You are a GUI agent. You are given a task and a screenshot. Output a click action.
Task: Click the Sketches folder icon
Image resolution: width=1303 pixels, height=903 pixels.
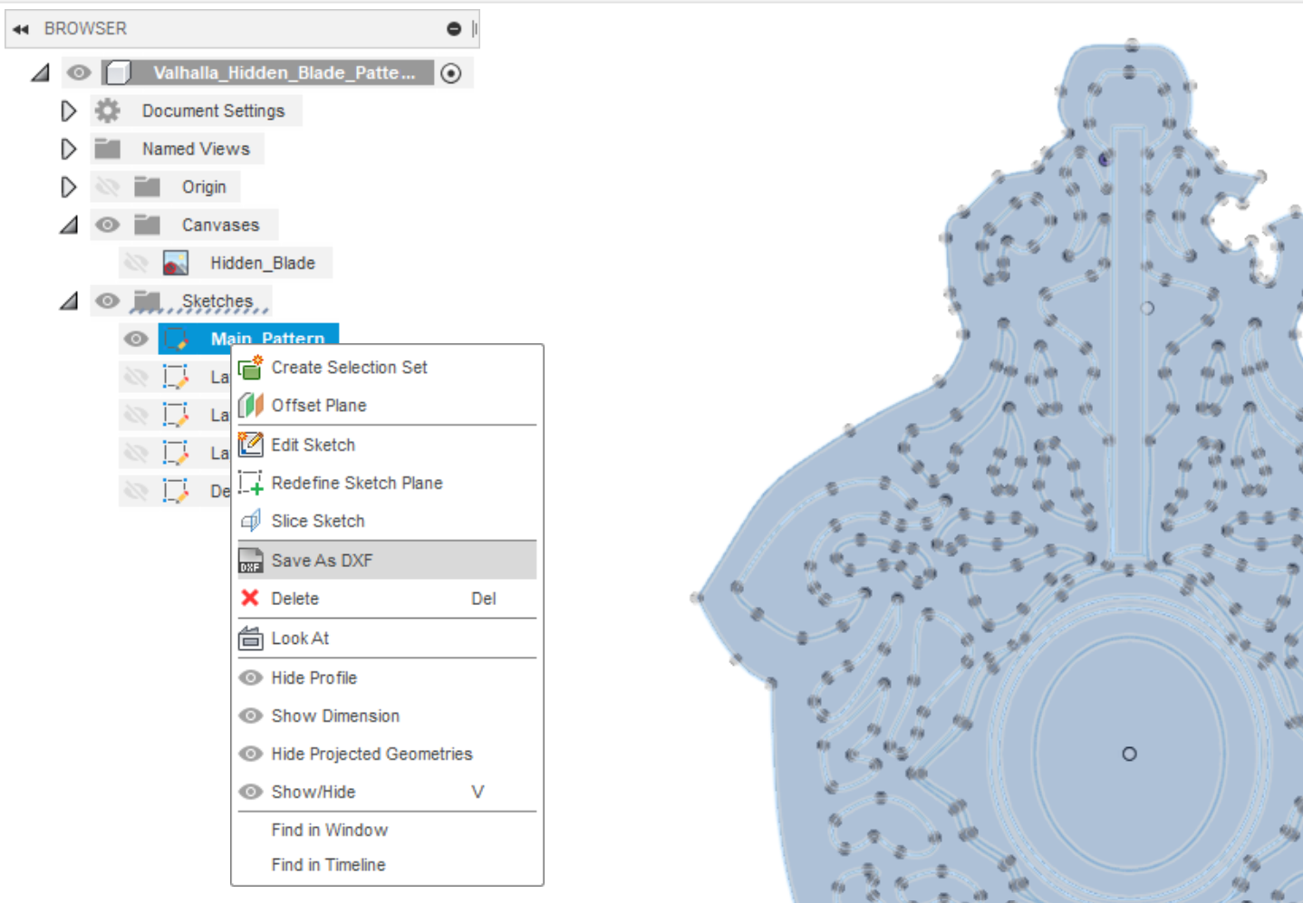(x=147, y=301)
